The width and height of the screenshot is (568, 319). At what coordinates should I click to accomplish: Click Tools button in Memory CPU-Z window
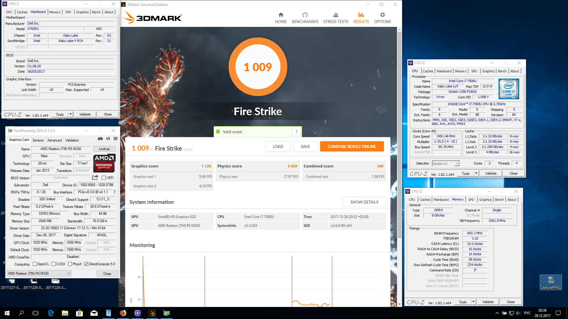[x=462, y=302]
